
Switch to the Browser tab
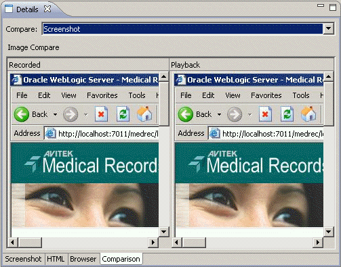[83, 259]
